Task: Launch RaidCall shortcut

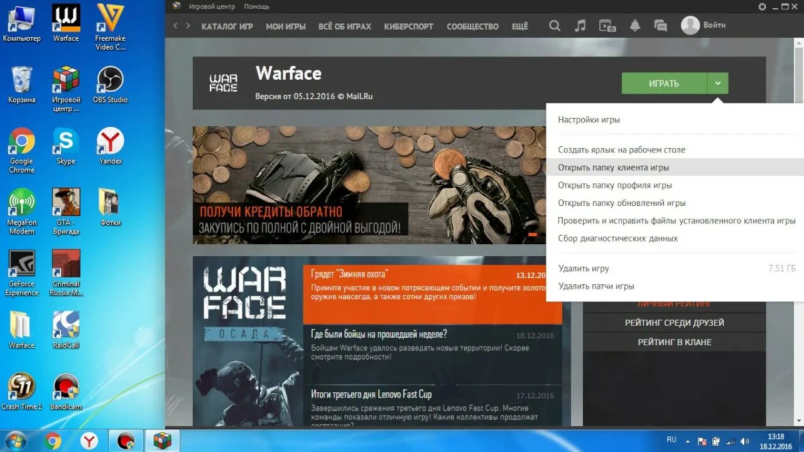Action: coord(66,330)
